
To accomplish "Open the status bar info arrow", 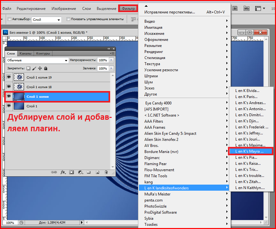I will pyautogui.click(x=82, y=223).
